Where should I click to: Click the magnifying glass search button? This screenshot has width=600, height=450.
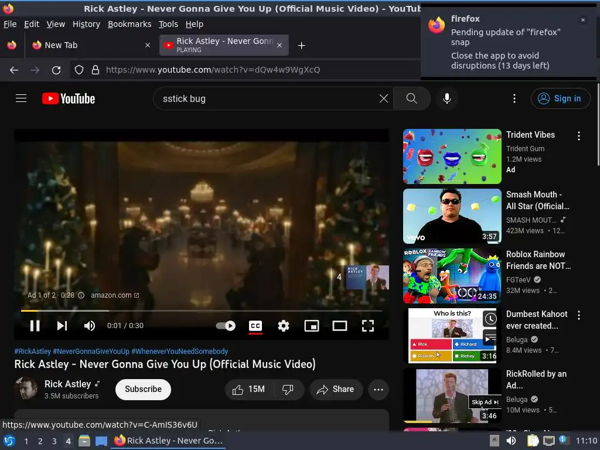coord(412,98)
